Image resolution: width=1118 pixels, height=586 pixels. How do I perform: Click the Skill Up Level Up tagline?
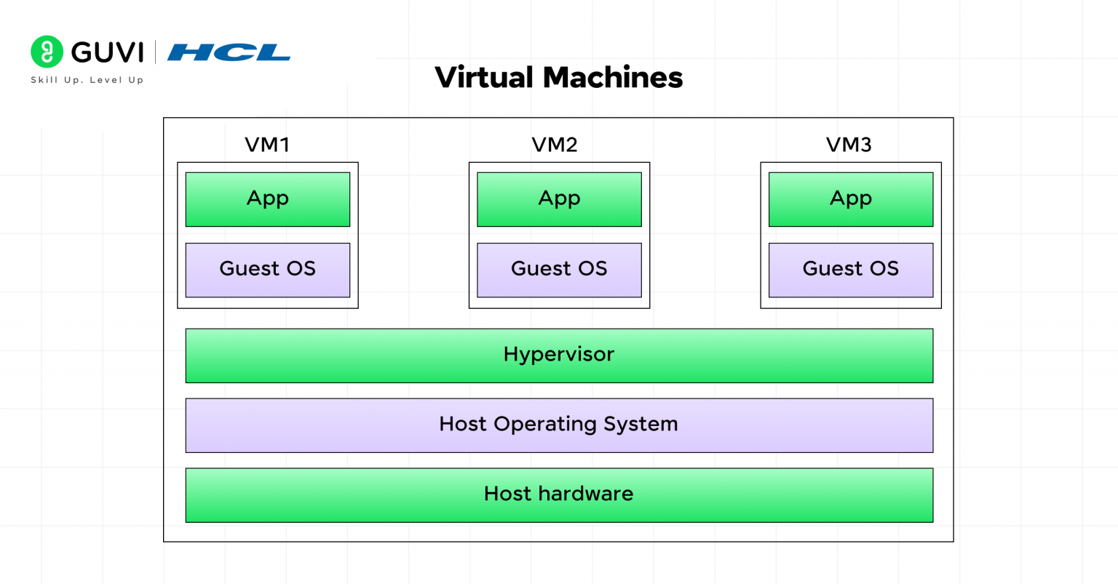click(87, 80)
